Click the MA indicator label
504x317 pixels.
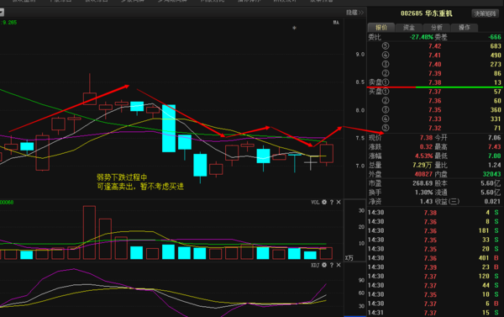pyautogui.click(x=336, y=23)
